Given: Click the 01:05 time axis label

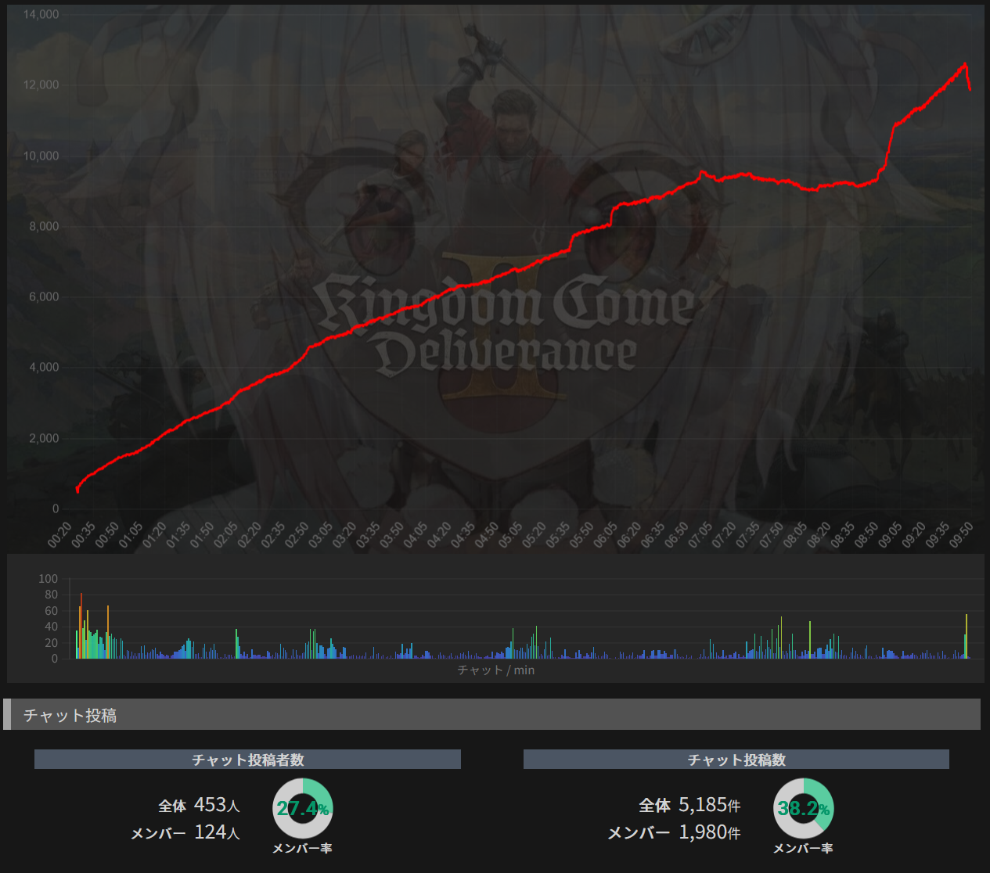Looking at the screenshot, I should pyautogui.click(x=131, y=535).
